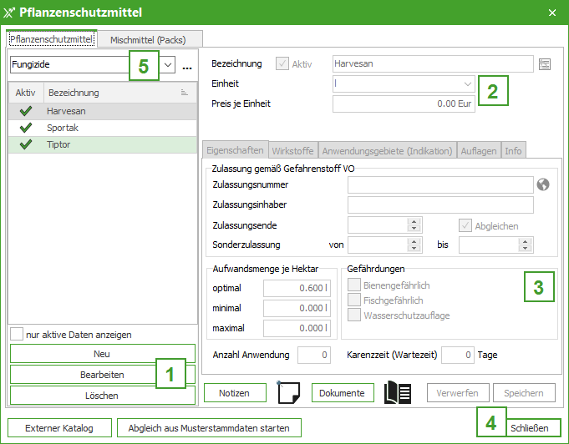This screenshot has height=444, width=569.
Task: Click the details icon next to Harvesan name
Action: 546,64
